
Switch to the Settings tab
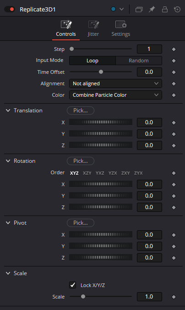pos(120,29)
